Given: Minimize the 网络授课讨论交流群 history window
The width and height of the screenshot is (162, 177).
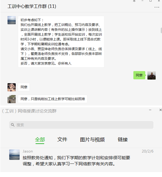Looking at the screenshot, I should pos(150,110).
